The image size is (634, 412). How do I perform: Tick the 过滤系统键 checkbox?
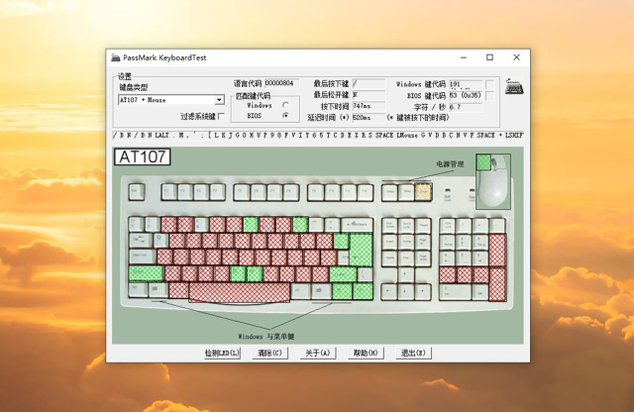221,117
